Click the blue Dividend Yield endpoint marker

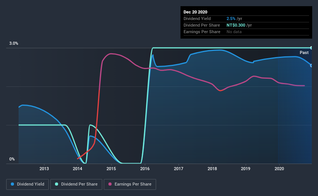(x=311, y=66)
